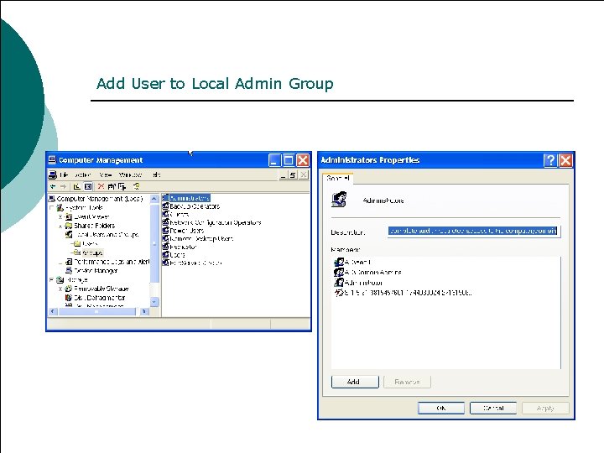This screenshot has height=453, width=604.
Task: Click the Export List toolbar icon
Action: coord(122,187)
